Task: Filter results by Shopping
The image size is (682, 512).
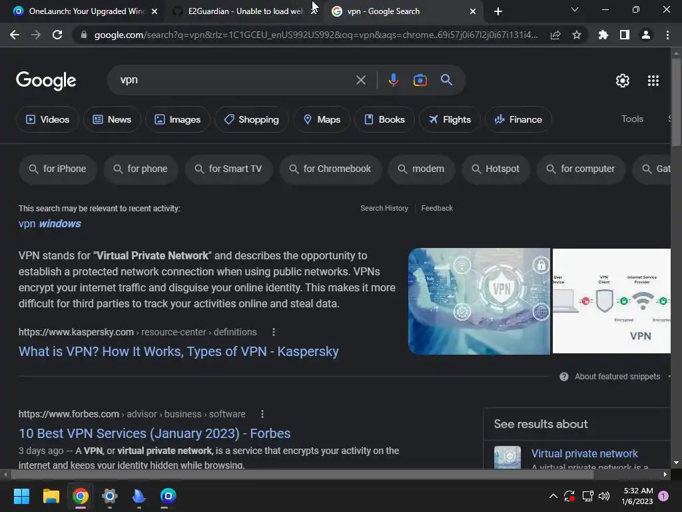Action: (251, 119)
